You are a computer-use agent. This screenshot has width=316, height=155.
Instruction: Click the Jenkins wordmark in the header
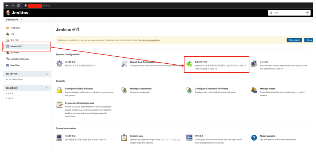click(x=20, y=13)
